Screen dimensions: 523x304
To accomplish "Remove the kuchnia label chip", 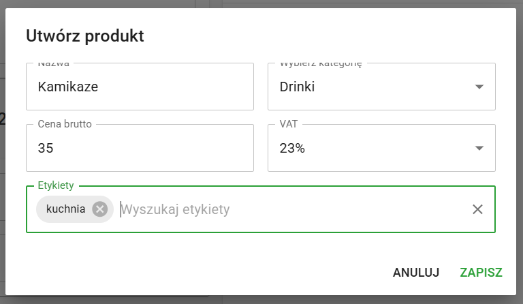I will [x=100, y=209].
